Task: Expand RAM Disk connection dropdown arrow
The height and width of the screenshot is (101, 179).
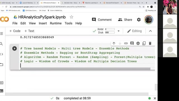Action: [x=119, y=31]
